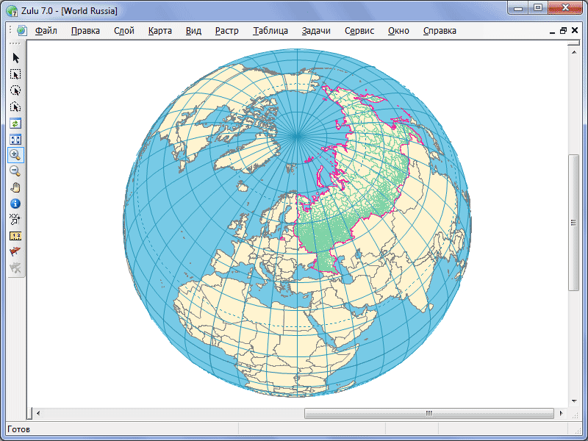Open the Файл menu
The height and width of the screenshot is (441, 588).
point(46,31)
